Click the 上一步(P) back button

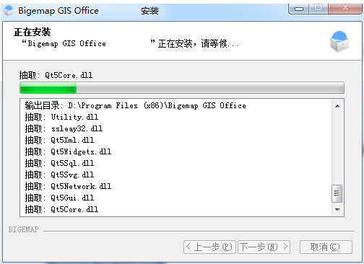209,247
